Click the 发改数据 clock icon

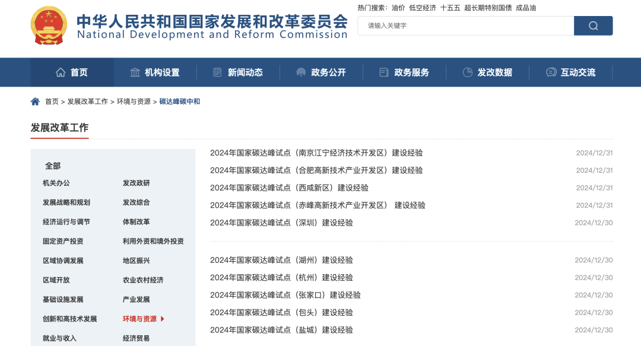(468, 72)
